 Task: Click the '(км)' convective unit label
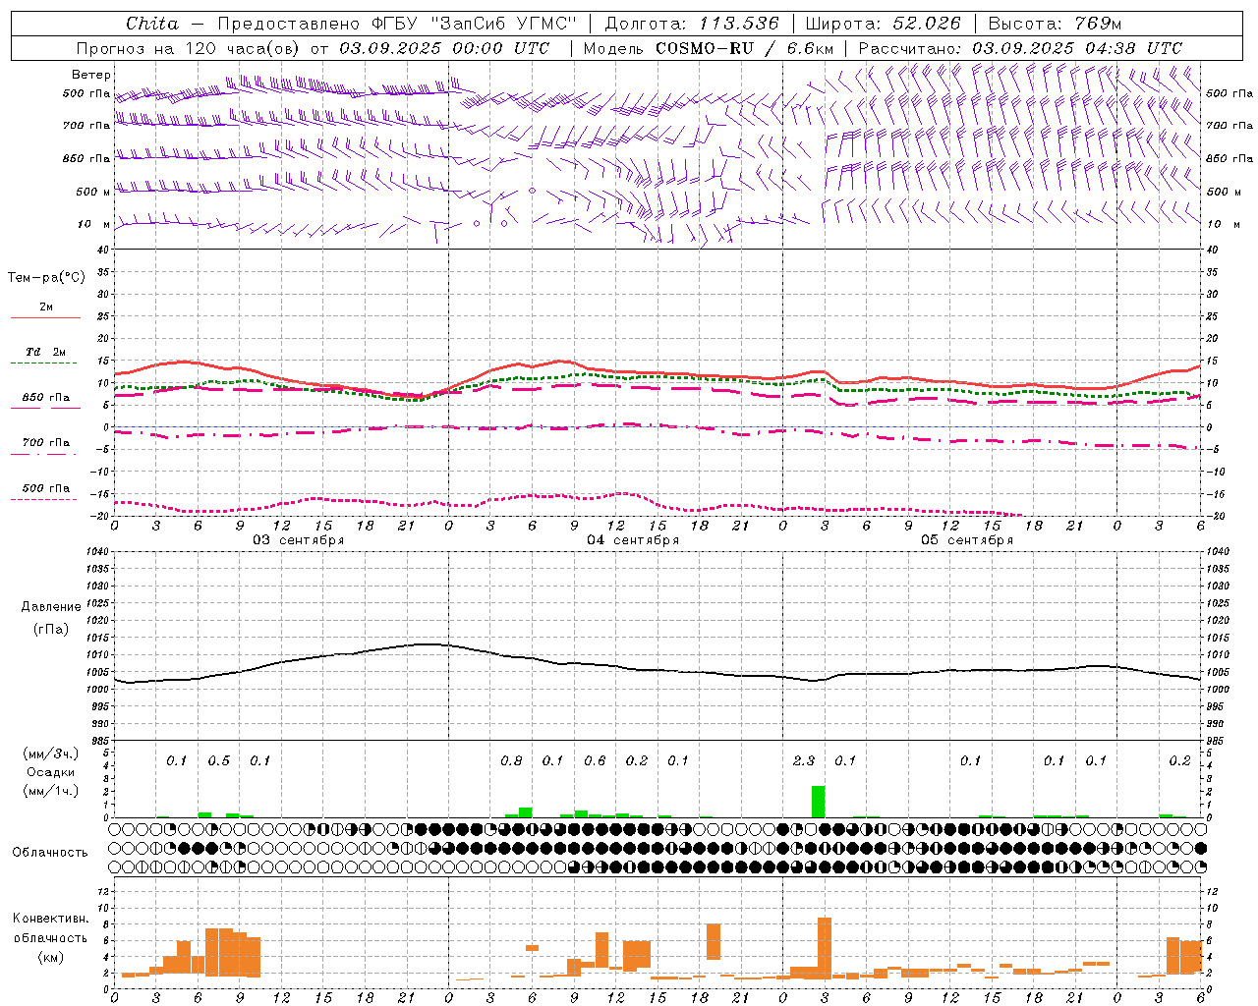click(x=51, y=957)
